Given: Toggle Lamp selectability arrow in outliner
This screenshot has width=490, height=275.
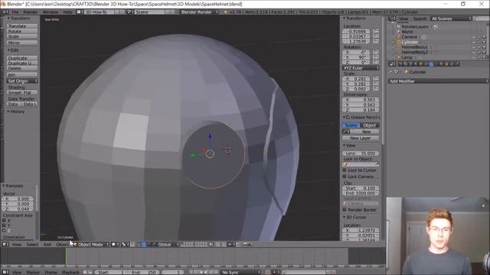Looking at the screenshot, I should point(479,57).
